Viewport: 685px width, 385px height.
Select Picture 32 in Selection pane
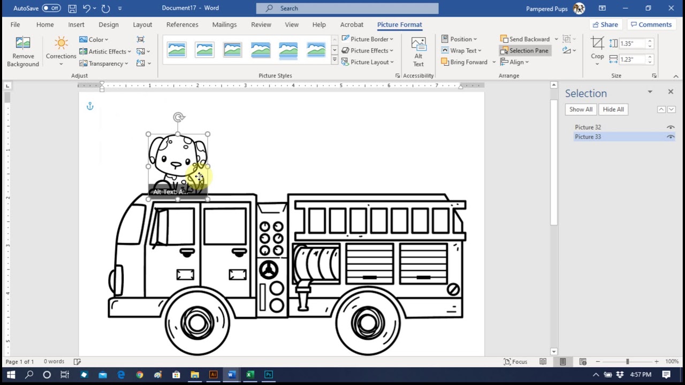click(x=588, y=127)
